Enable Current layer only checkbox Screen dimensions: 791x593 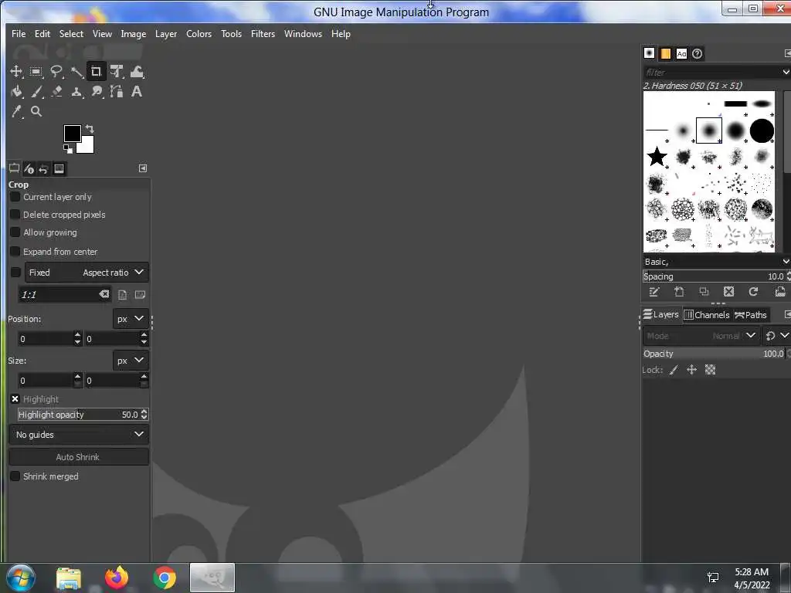[15, 197]
